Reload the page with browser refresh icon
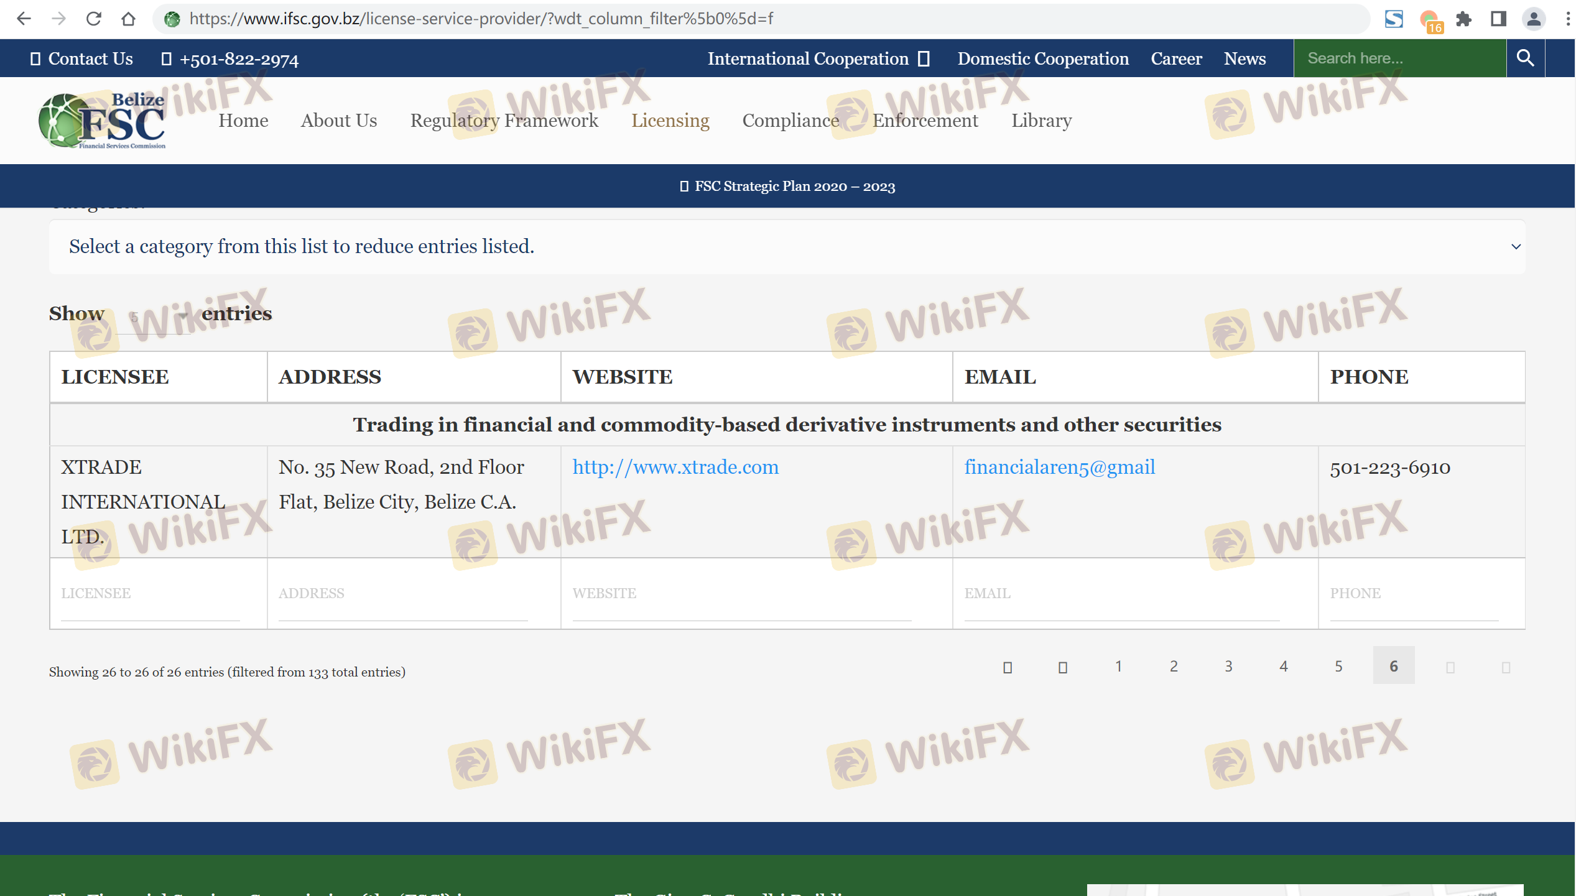 point(93,19)
